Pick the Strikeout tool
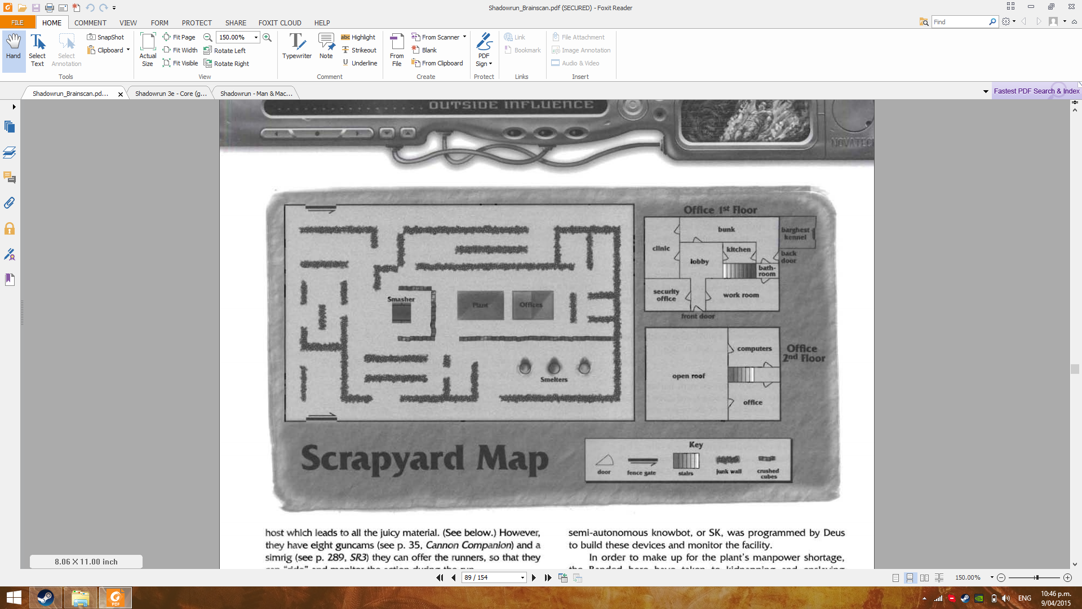The height and width of the screenshot is (609, 1082). point(359,50)
